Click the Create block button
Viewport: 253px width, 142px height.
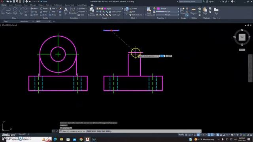point(133,8)
